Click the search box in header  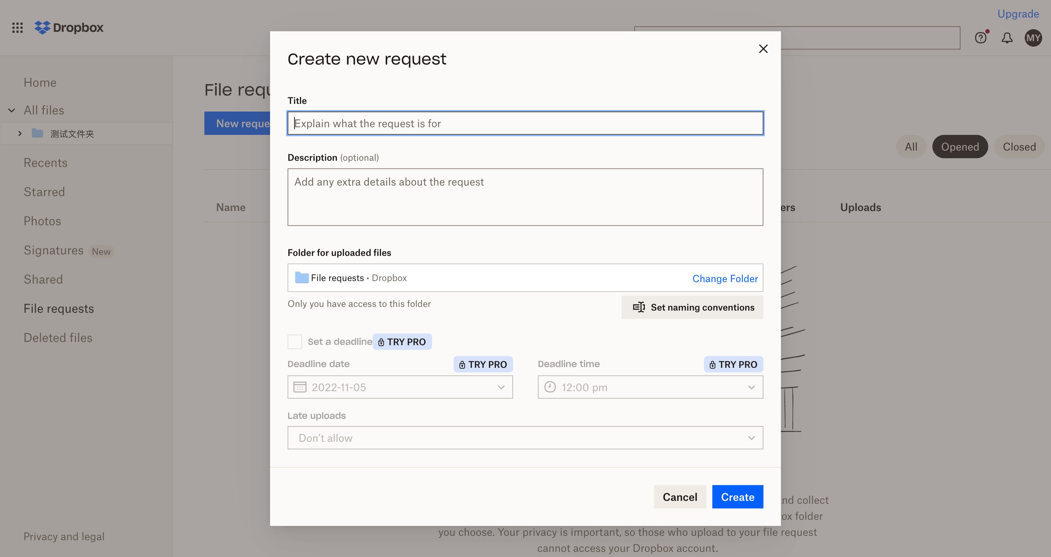870,38
